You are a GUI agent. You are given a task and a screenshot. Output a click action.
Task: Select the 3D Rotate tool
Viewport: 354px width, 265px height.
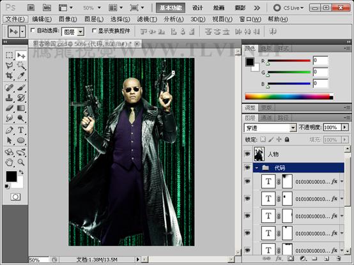click(9, 152)
